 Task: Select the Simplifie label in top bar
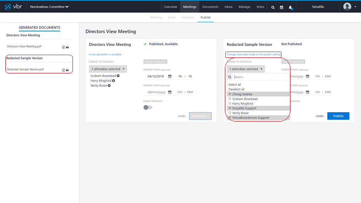(x=318, y=7)
